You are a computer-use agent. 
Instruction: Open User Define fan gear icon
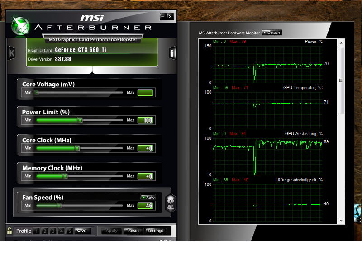(171, 203)
